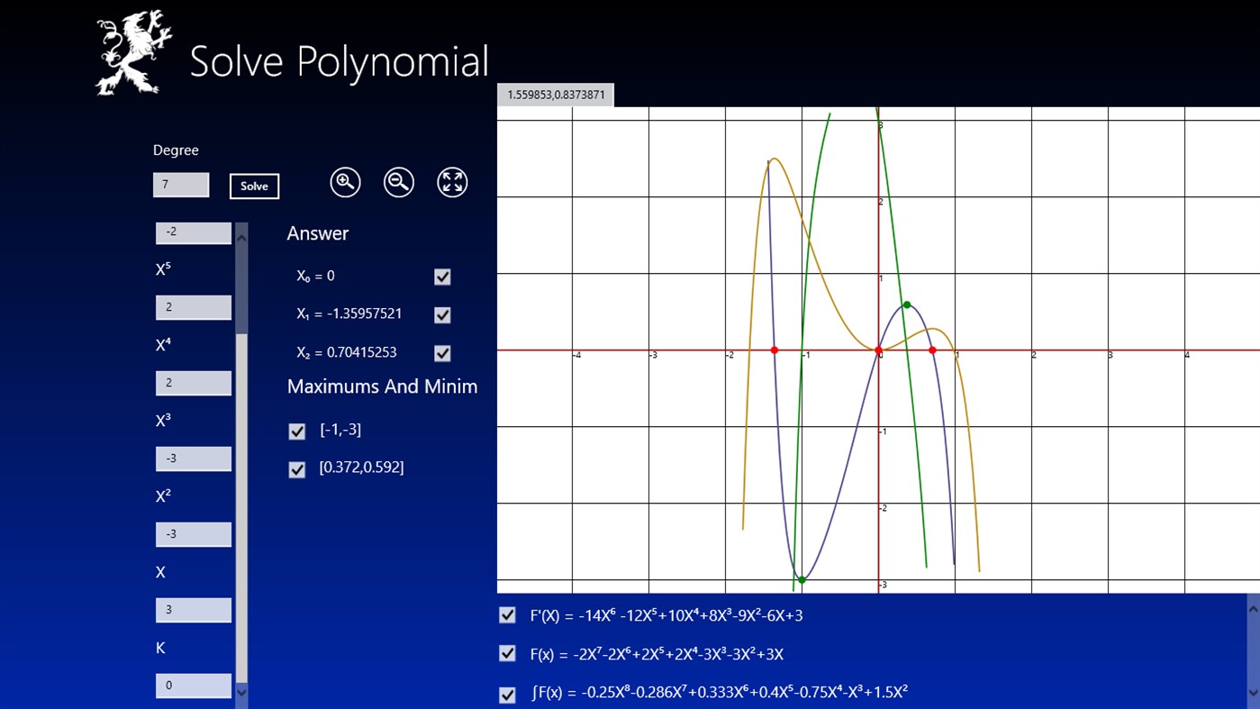
Task: Click the Degree input showing 7
Action: (180, 184)
